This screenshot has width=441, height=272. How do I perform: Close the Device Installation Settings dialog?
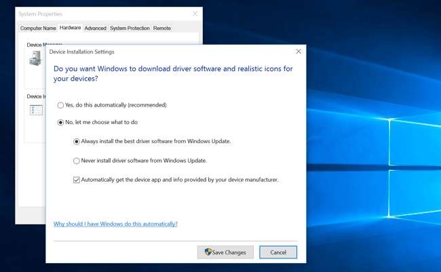(x=299, y=51)
